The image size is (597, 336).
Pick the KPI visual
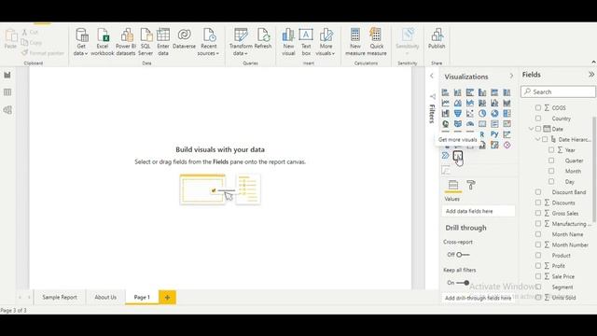coord(507,124)
